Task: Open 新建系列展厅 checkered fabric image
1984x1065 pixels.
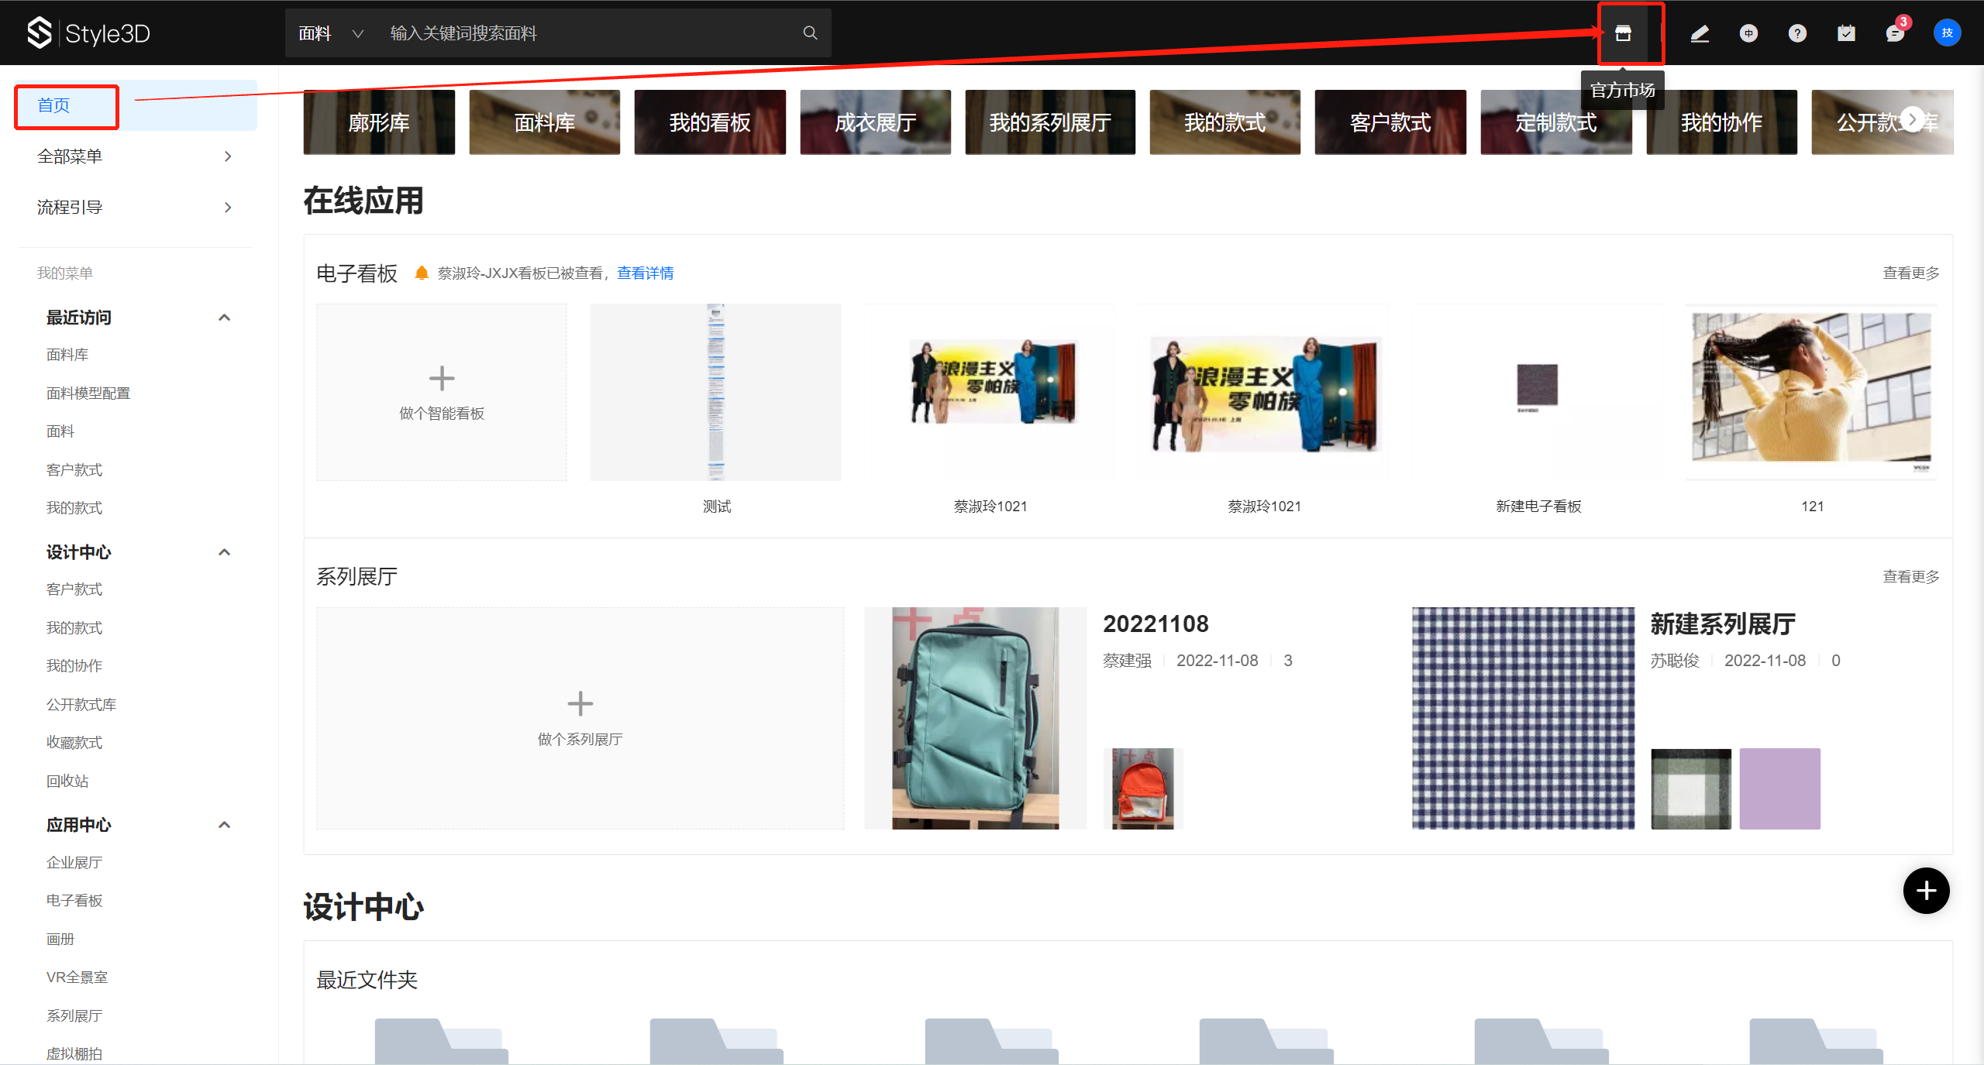Action: pos(1523,718)
